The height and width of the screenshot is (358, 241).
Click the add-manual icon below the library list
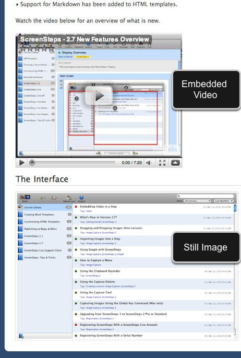21,336
